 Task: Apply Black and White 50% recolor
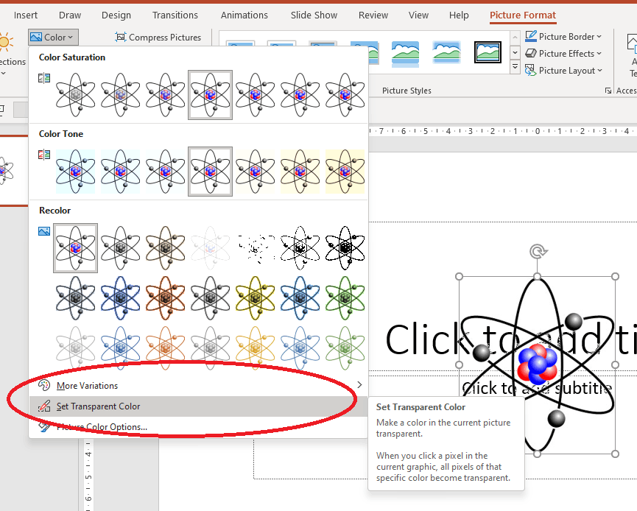300,248
